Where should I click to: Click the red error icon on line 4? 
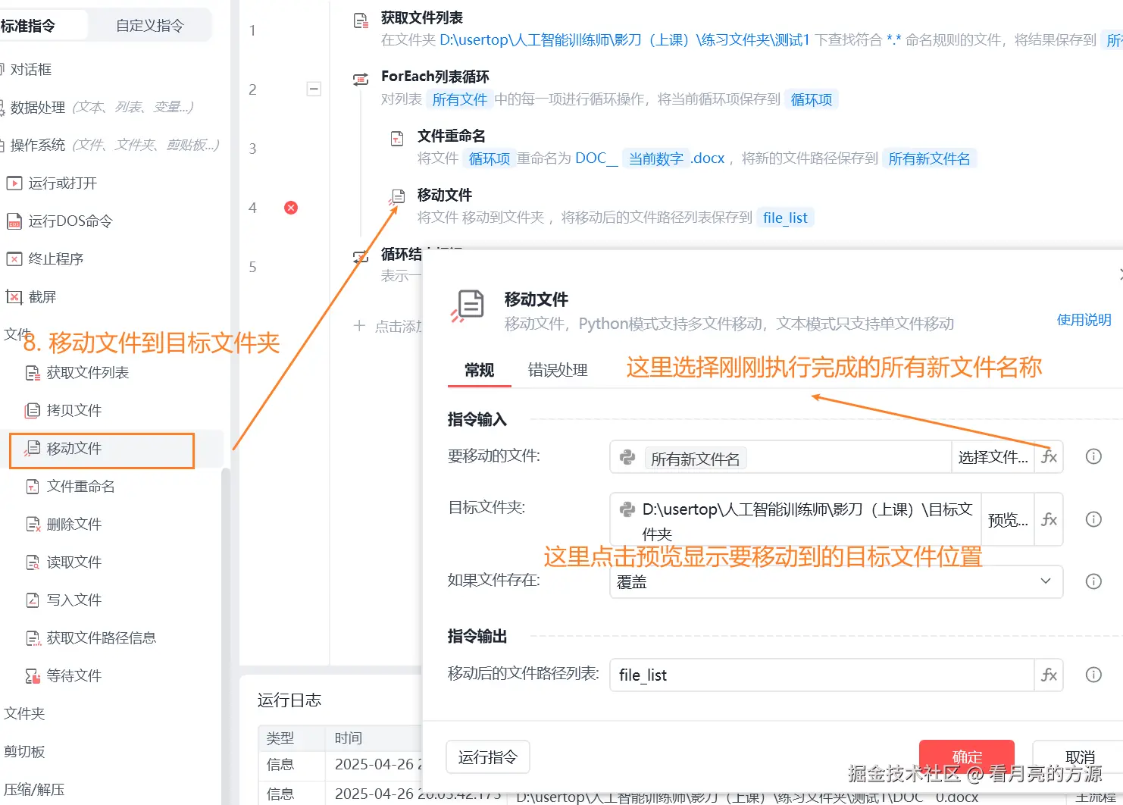(291, 208)
